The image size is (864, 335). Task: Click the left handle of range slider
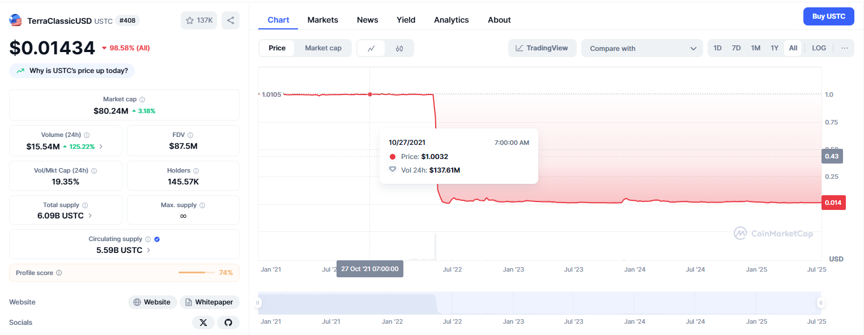(258, 303)
